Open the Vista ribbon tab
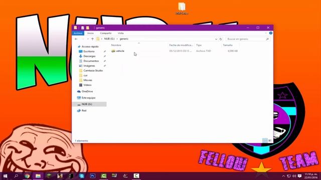 pos(120,33)
